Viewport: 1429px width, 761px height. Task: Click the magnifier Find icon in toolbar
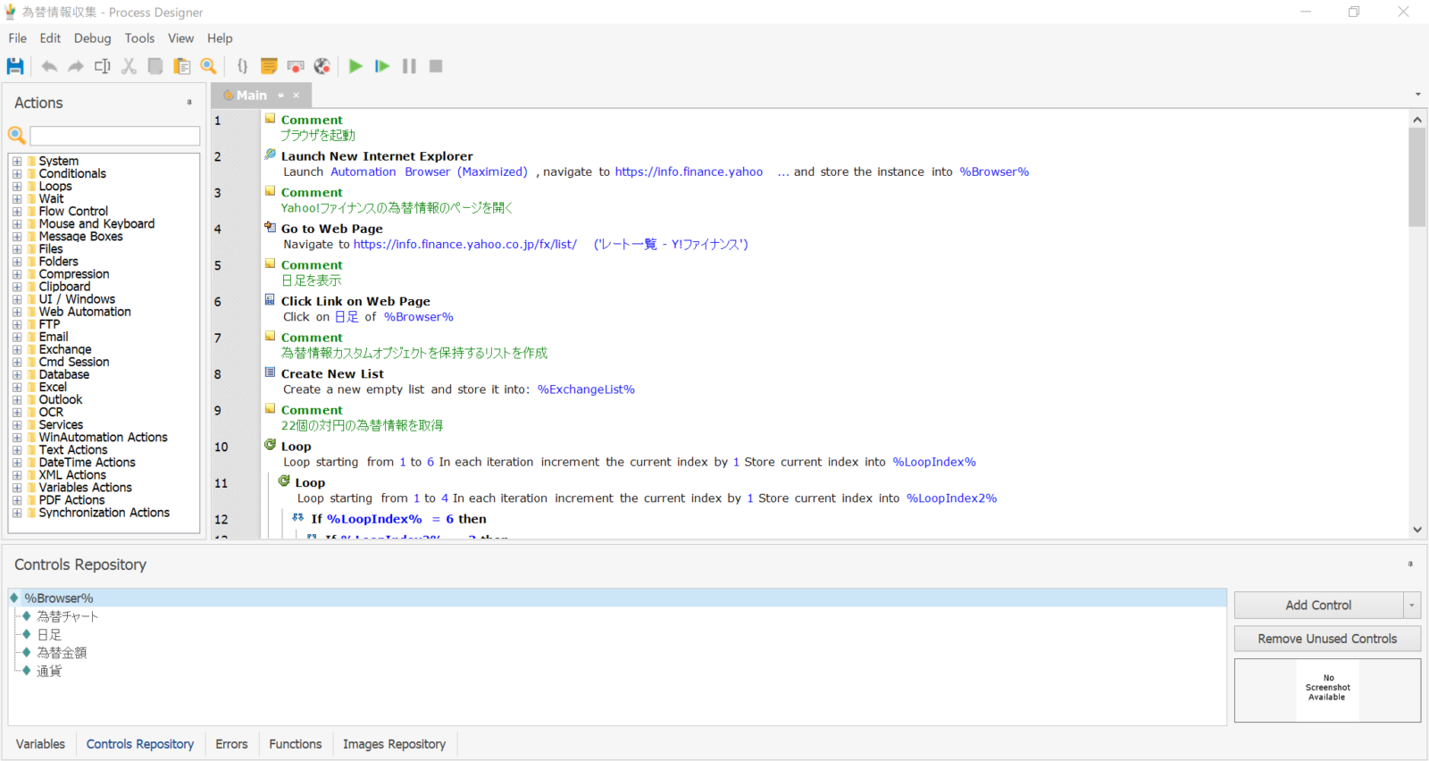point(209,66)
